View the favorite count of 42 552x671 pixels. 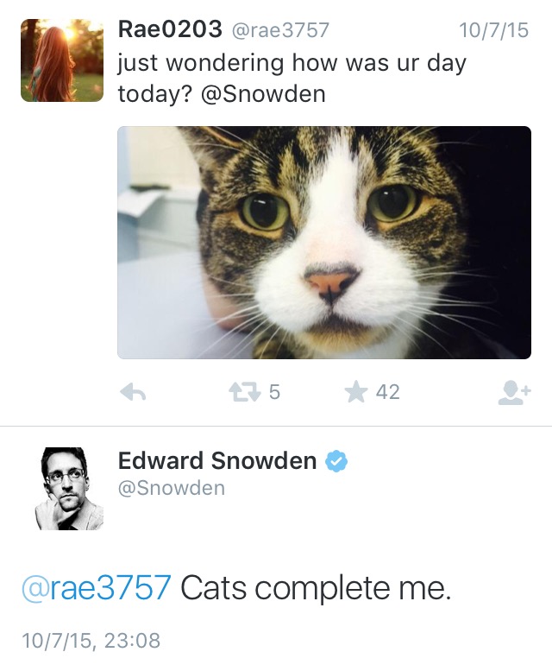click(387, 392)
